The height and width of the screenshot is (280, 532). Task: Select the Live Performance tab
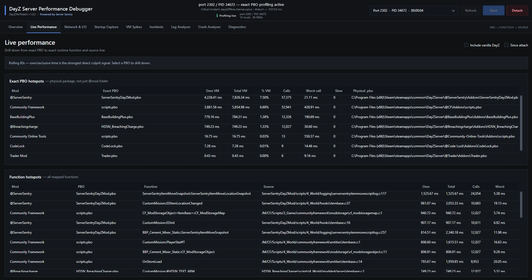tap(44, 27)
